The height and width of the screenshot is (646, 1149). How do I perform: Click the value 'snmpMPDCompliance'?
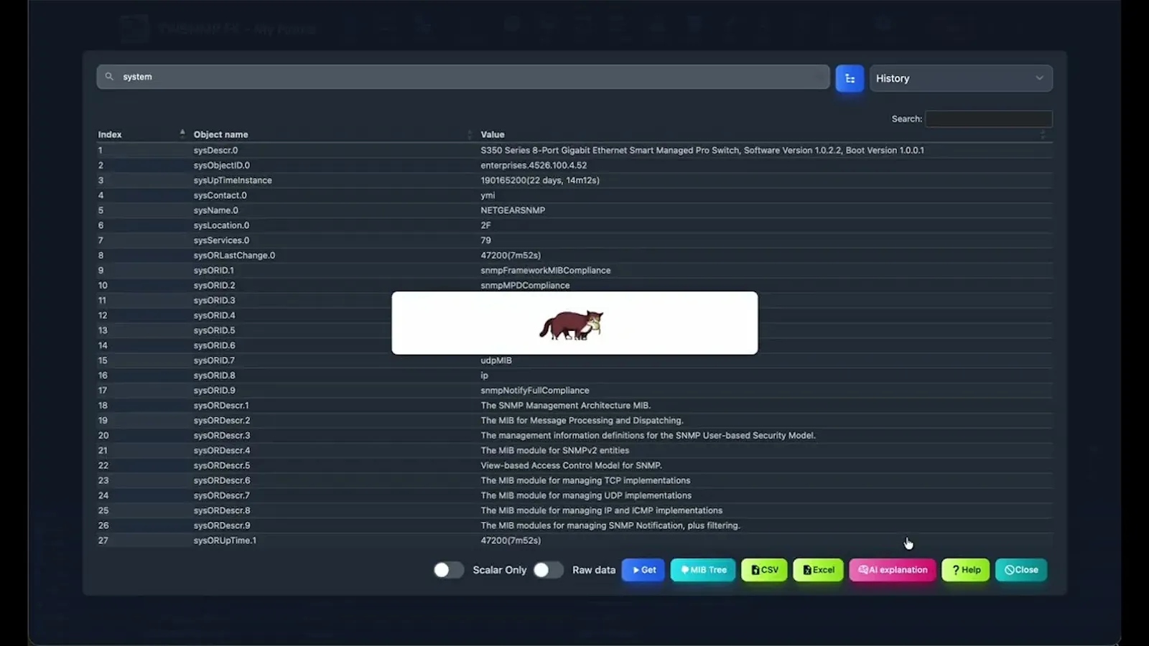tap(525, 286)
